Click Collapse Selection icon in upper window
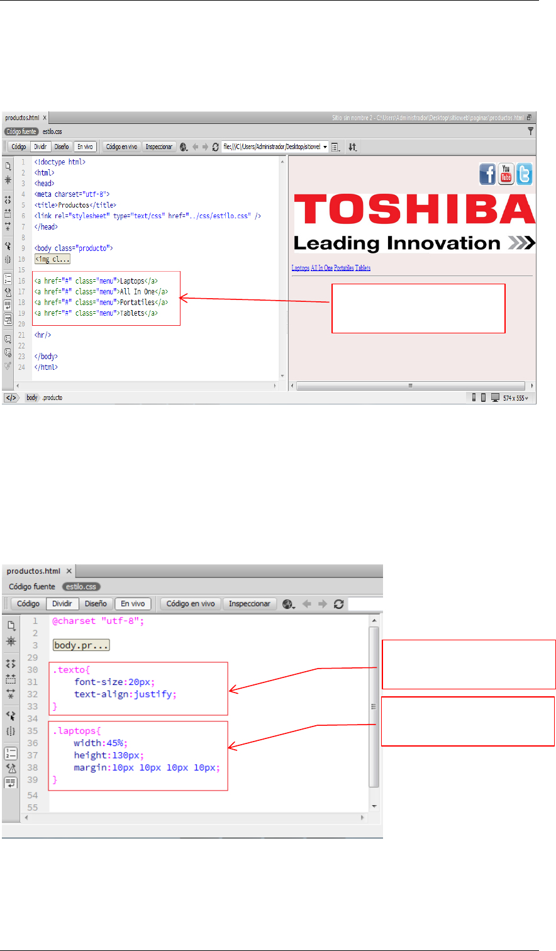The width and height of the screenshot is (556, 951). coord(8,213)
